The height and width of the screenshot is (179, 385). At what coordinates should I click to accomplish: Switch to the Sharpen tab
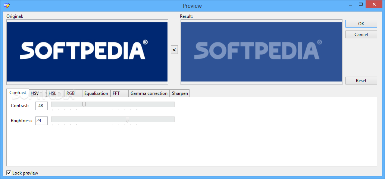(x=180, y=93)
